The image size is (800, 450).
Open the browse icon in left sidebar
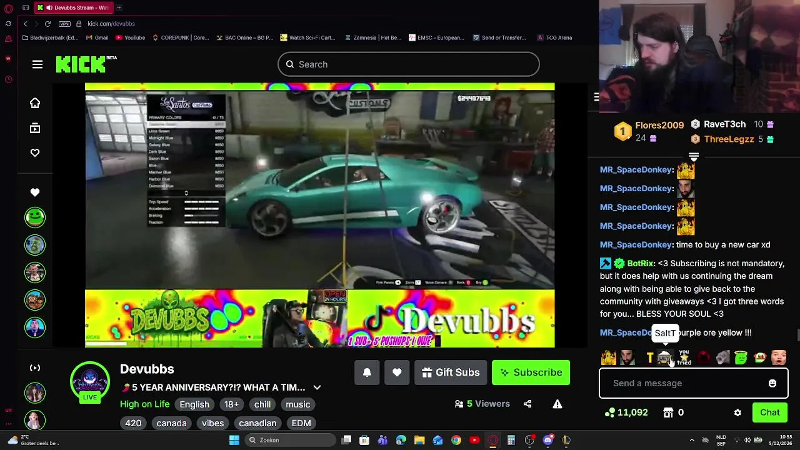(35, 128)
